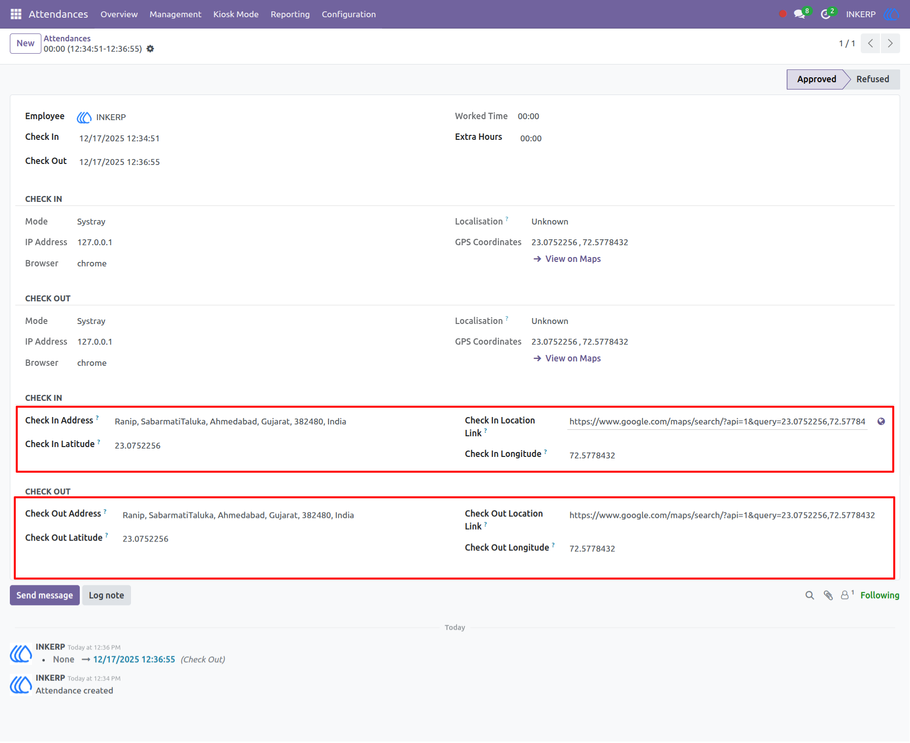Click the 1 / 1 record pager counter
Viewport: 910px width, 743px height.
click(x=847, y=43)
